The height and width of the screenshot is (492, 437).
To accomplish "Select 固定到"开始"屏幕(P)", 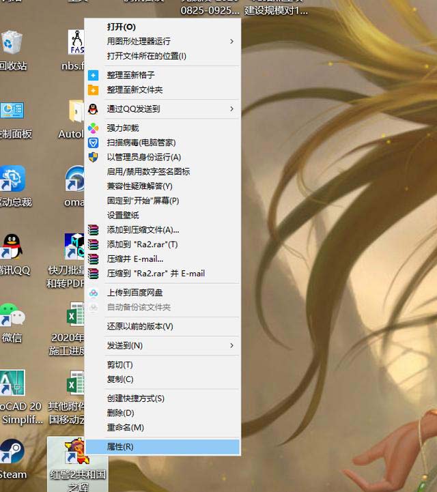I will 163,201.
